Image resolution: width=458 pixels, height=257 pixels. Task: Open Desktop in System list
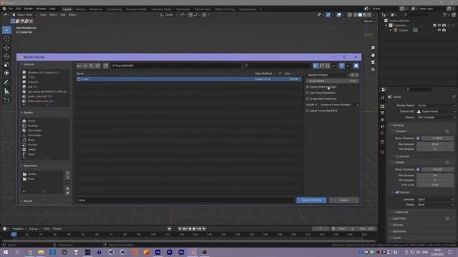coord(33,126)
